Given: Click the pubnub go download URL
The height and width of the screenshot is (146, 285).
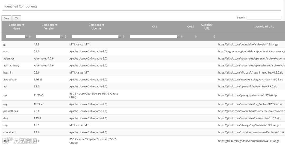Looking at the screenshot, I should coord(248,45).
